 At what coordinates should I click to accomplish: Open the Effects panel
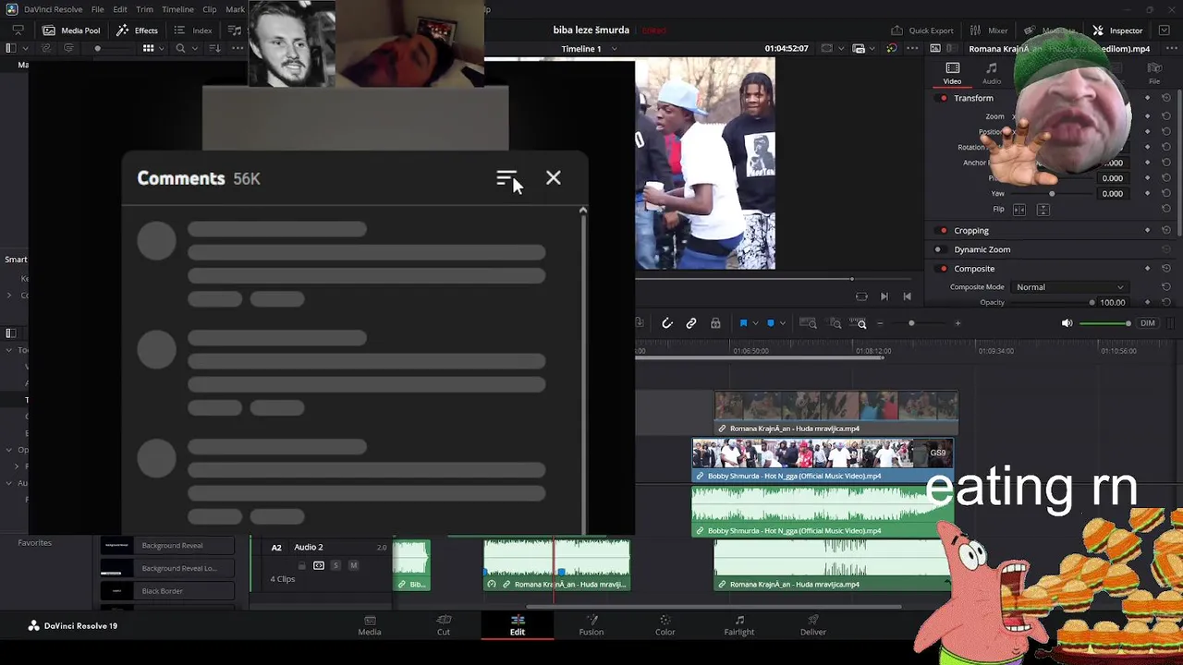click(x=137, y=30)
